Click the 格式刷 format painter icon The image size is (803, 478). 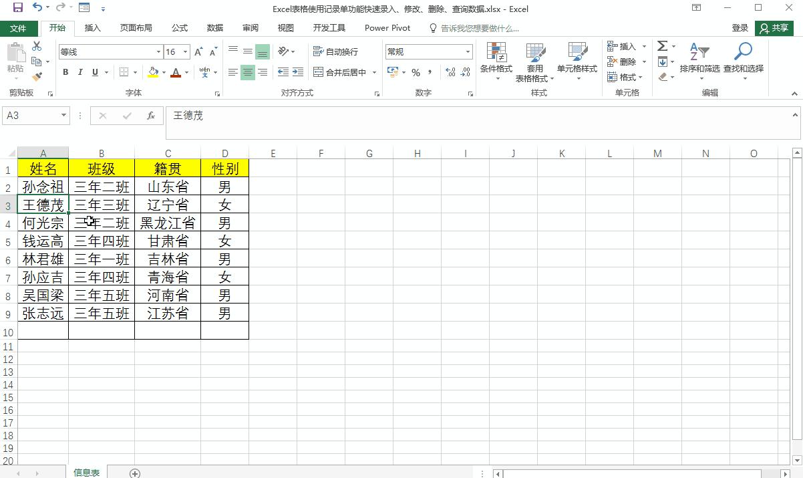[38, 78]
